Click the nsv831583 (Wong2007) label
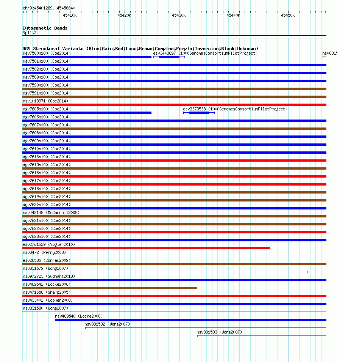This screenshot has width=337, height=362. (219, 332)
